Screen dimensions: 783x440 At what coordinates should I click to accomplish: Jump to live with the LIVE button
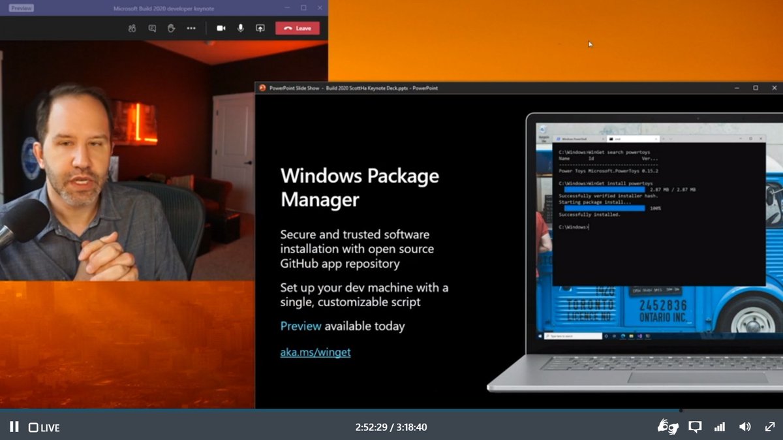43,428
